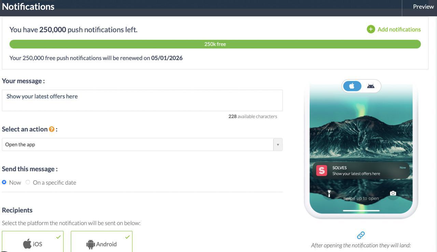The height and width of the screenshot is (252, 437).
Task: Switch preview to Apple iOS device
Action: click(352, 86)
